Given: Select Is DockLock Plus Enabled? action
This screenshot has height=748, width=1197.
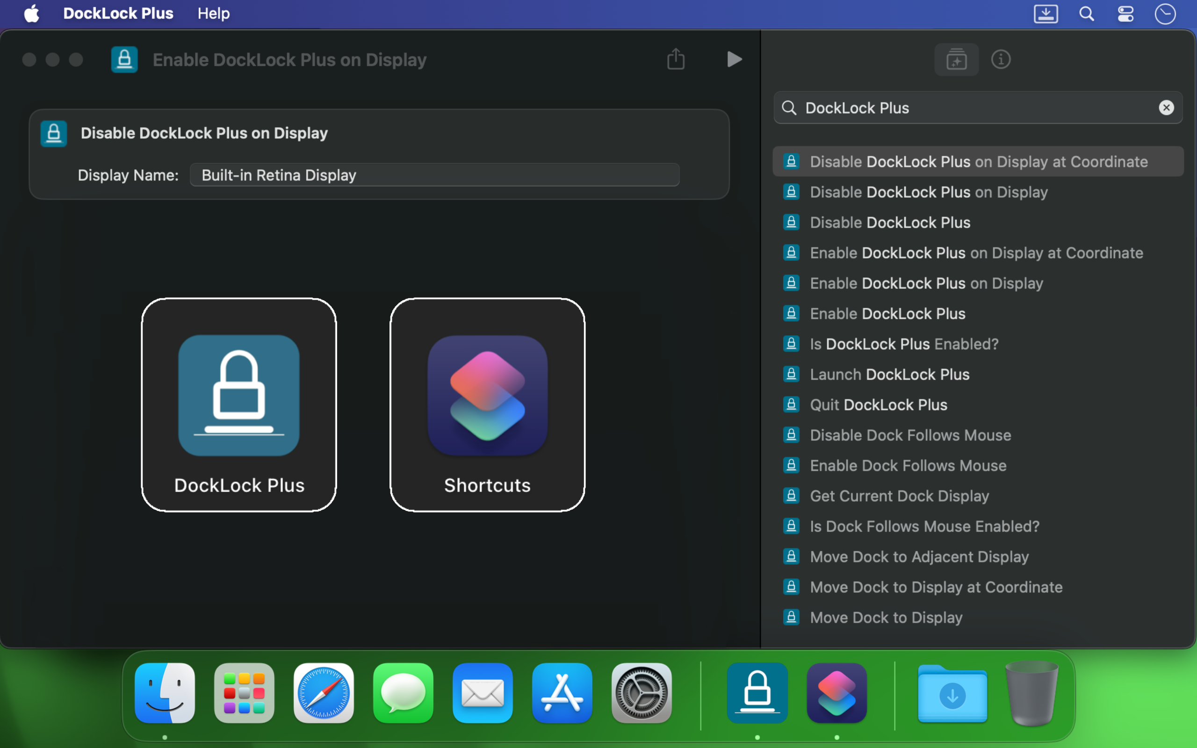Looking at the screenshot, I should [978, 344].
